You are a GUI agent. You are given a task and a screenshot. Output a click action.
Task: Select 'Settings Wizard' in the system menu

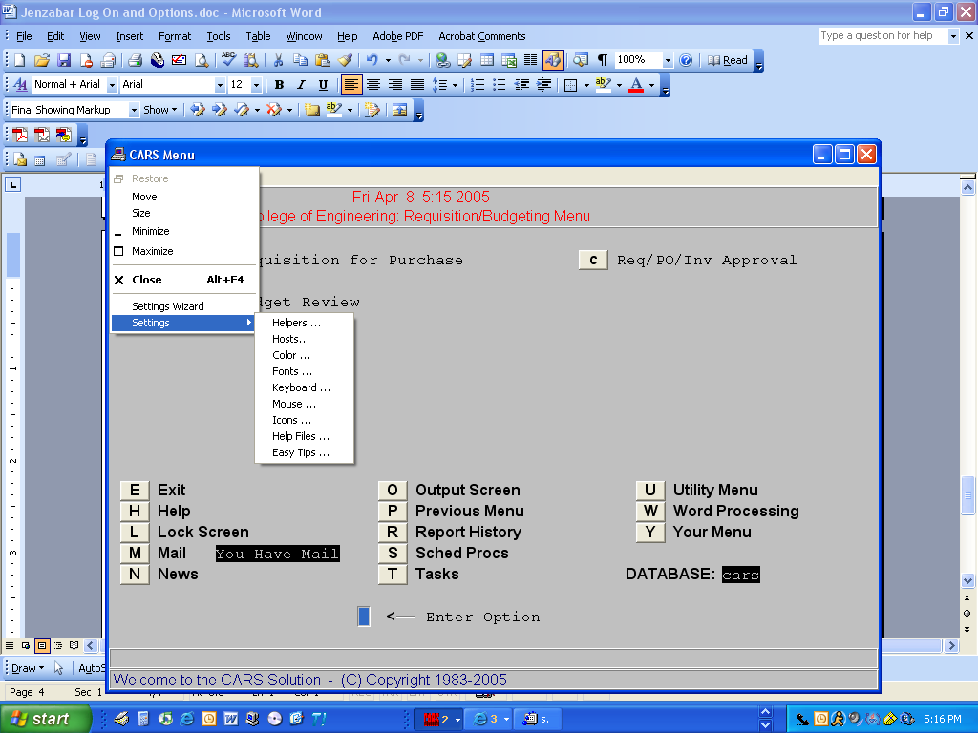coord(168,306)
